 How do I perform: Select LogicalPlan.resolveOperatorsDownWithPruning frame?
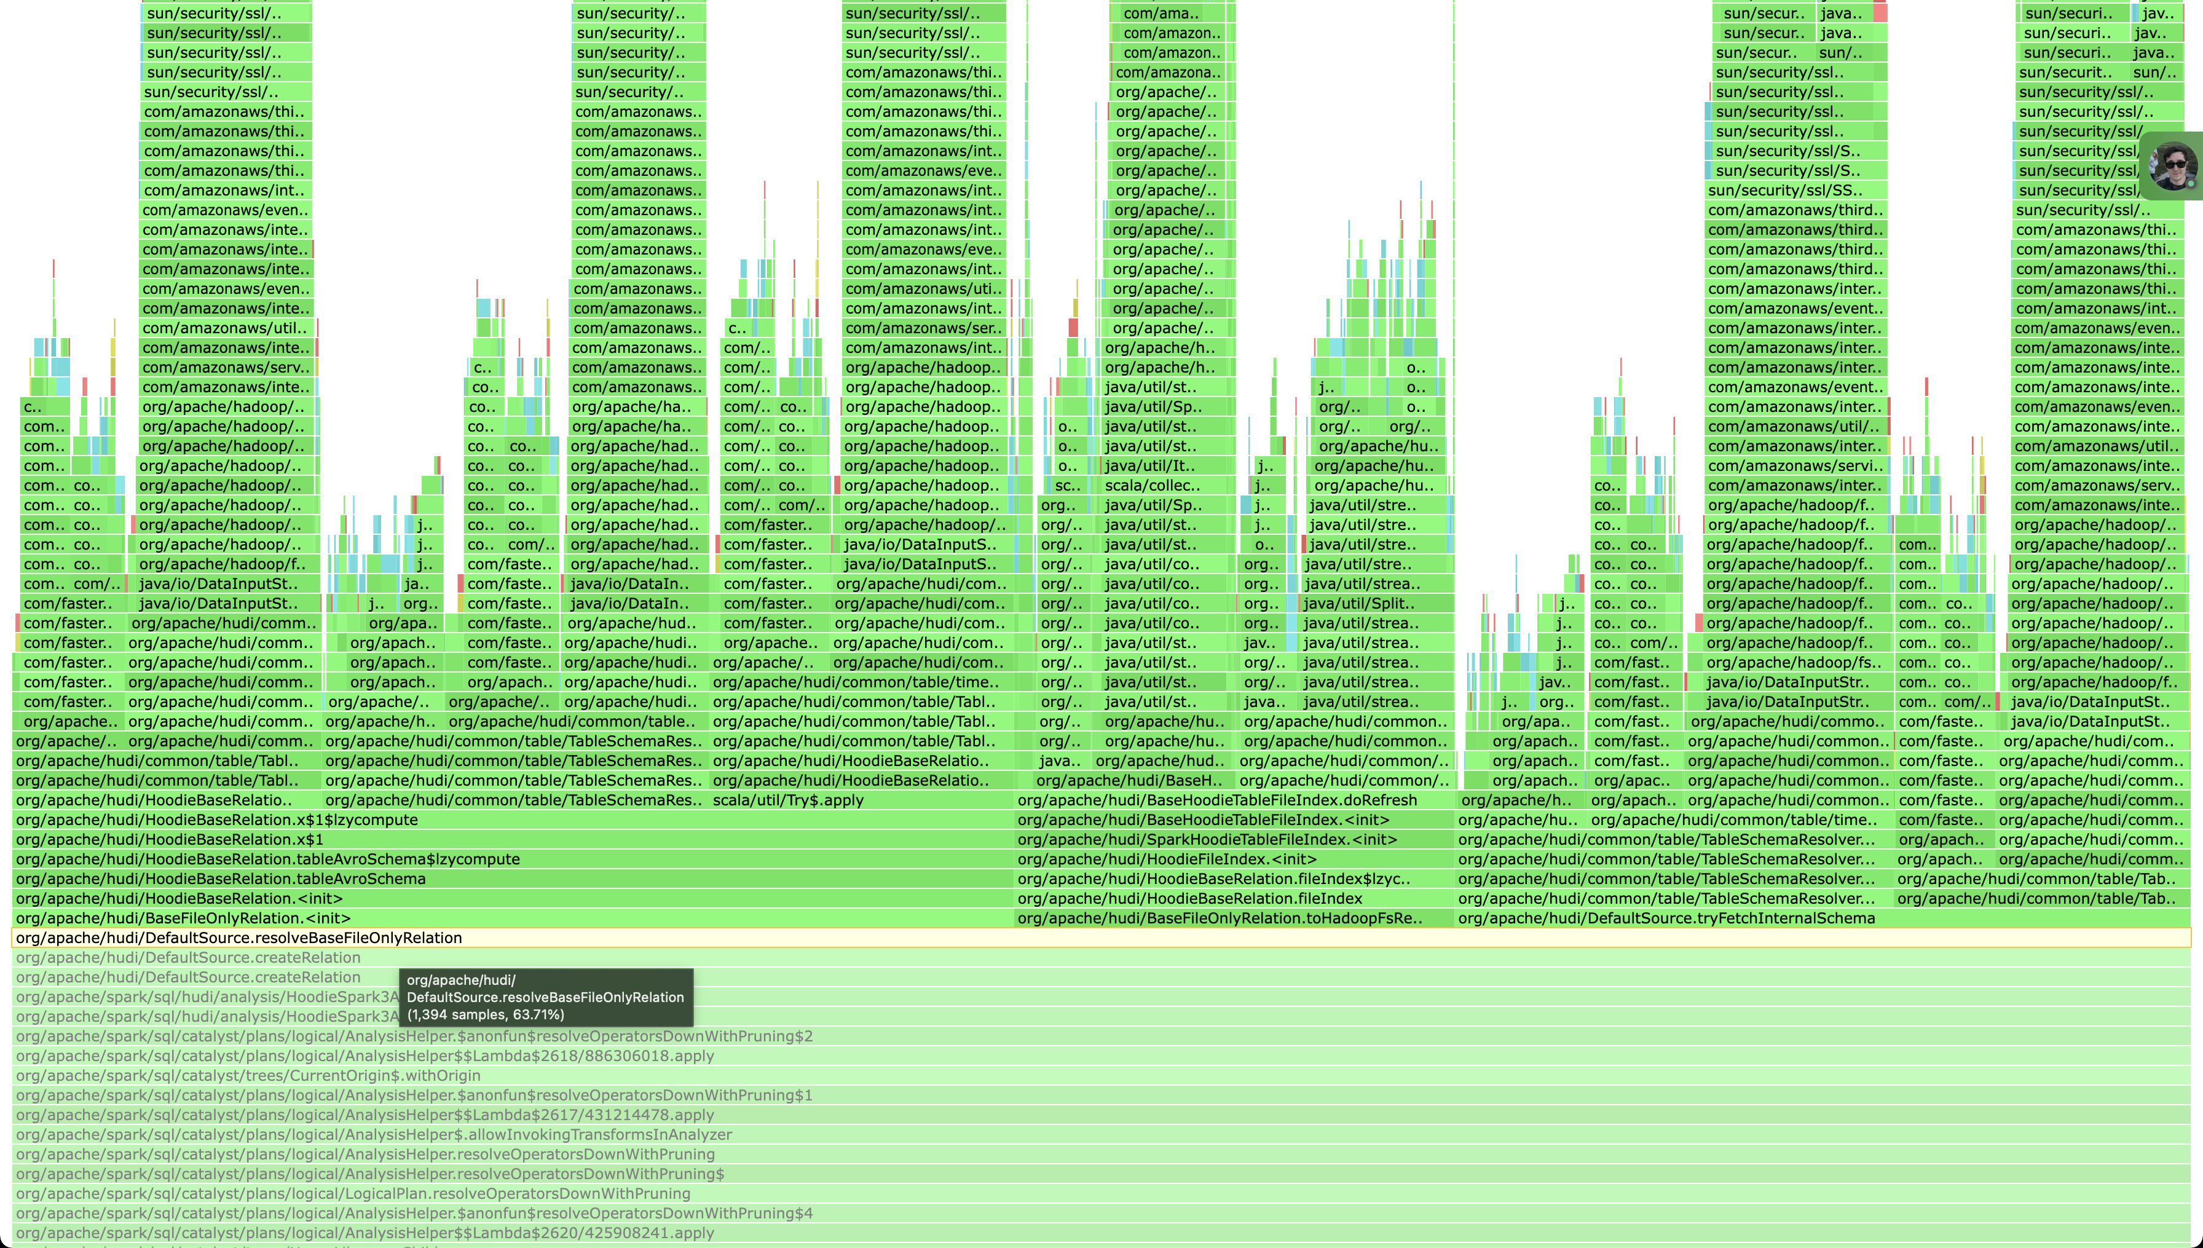pos(352,1194)
